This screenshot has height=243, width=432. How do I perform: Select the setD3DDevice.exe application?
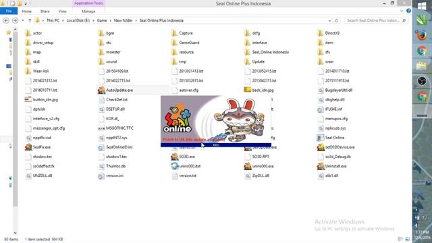(x=336, y=147)
